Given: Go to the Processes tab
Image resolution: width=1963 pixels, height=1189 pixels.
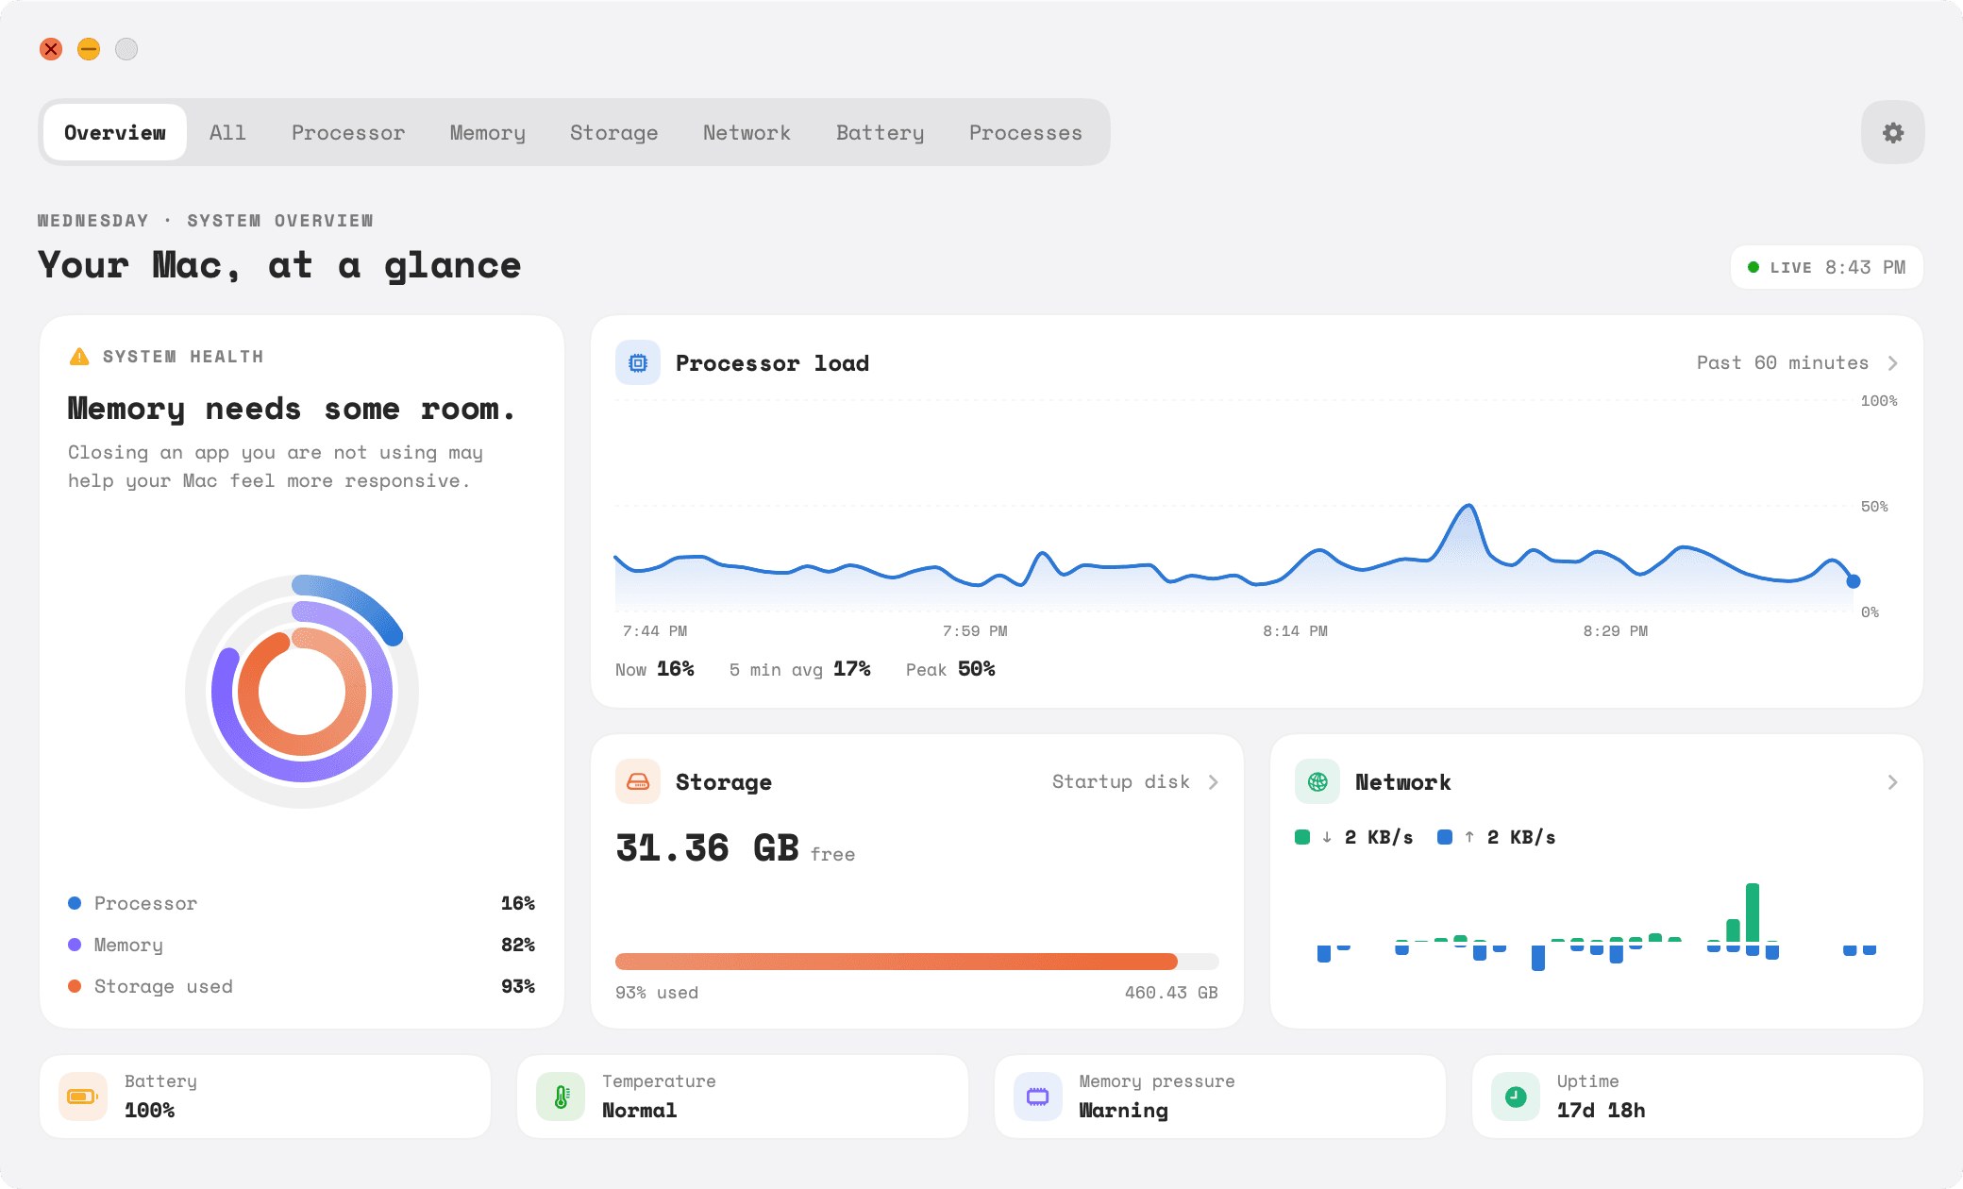Looking at the screenshot, I should click(1026, 132).
